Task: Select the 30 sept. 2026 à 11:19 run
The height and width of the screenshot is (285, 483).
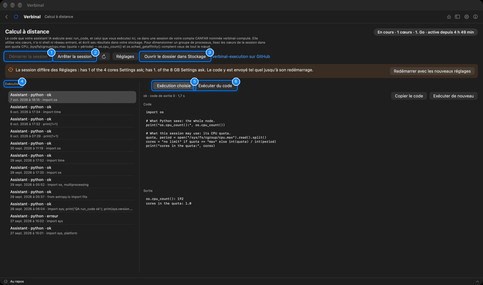Action: pos(72,146)
